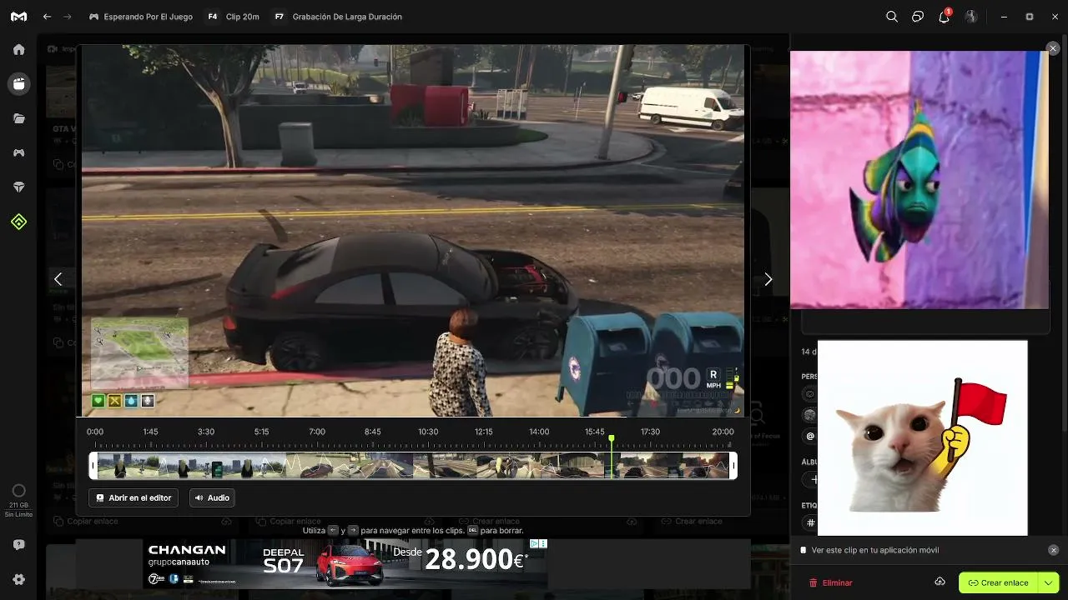Open search with the magnifier icon

point(892,17)
